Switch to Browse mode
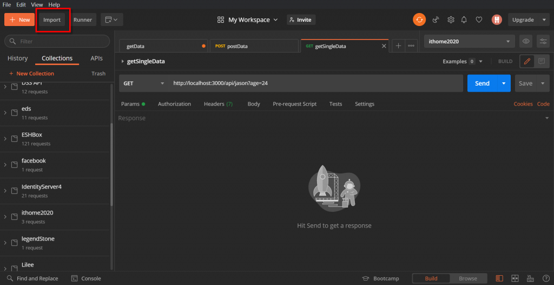 coord(468,278)
